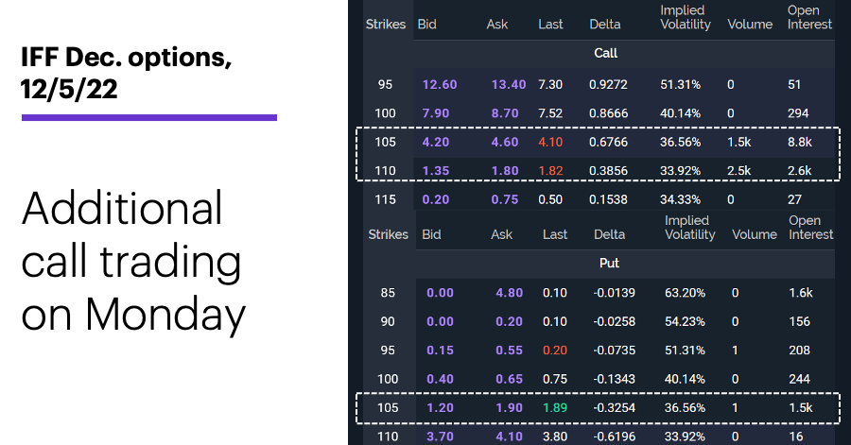Click the Put section header
Viewport: 851px width, 445px height.
click(609, 264)
